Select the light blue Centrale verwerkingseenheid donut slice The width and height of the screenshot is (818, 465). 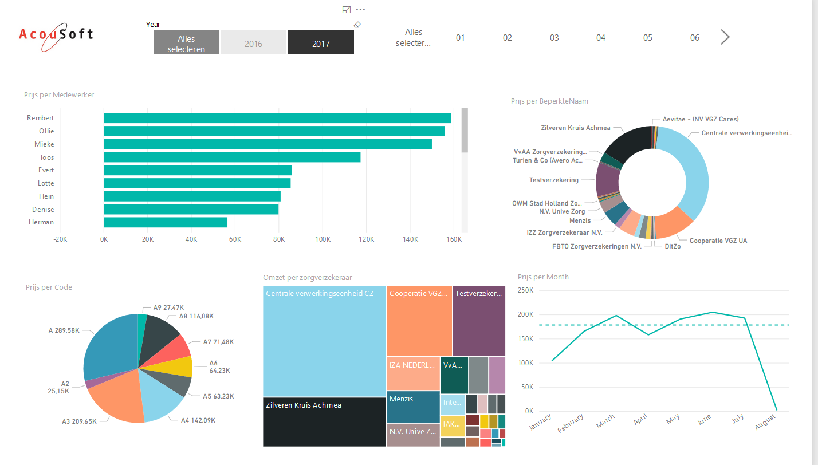point(694,171)
